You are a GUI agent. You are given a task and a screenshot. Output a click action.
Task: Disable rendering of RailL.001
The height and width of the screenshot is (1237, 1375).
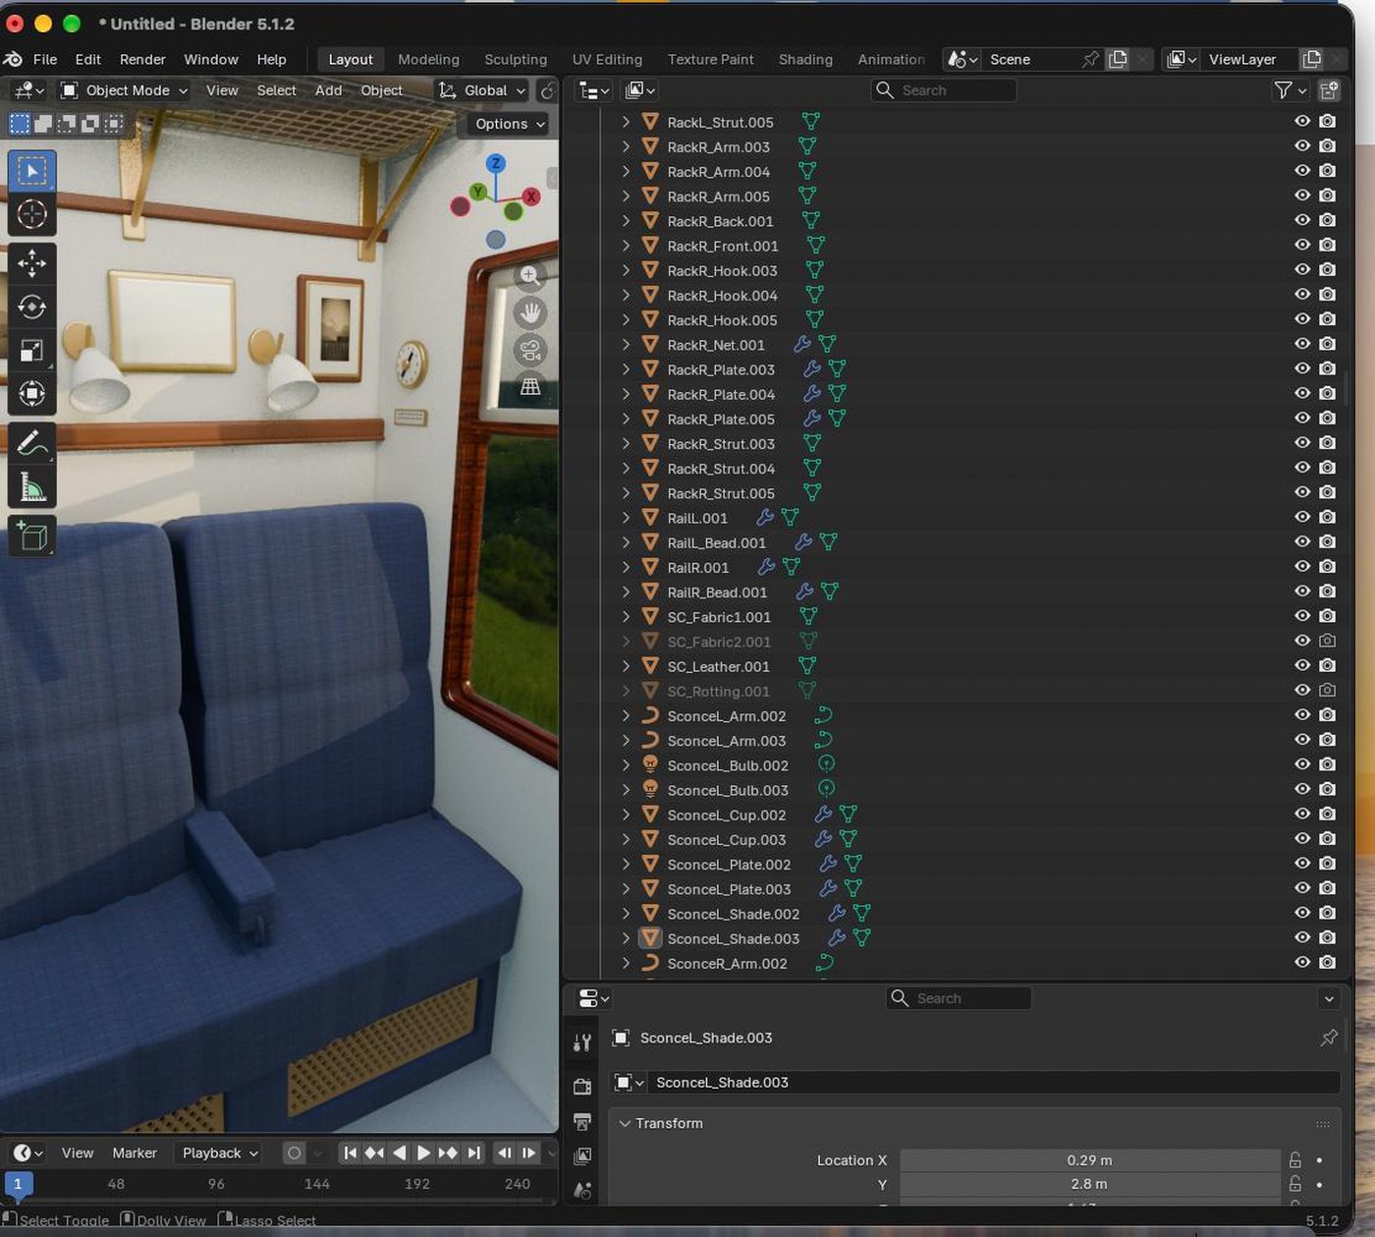coord(1327,518)
